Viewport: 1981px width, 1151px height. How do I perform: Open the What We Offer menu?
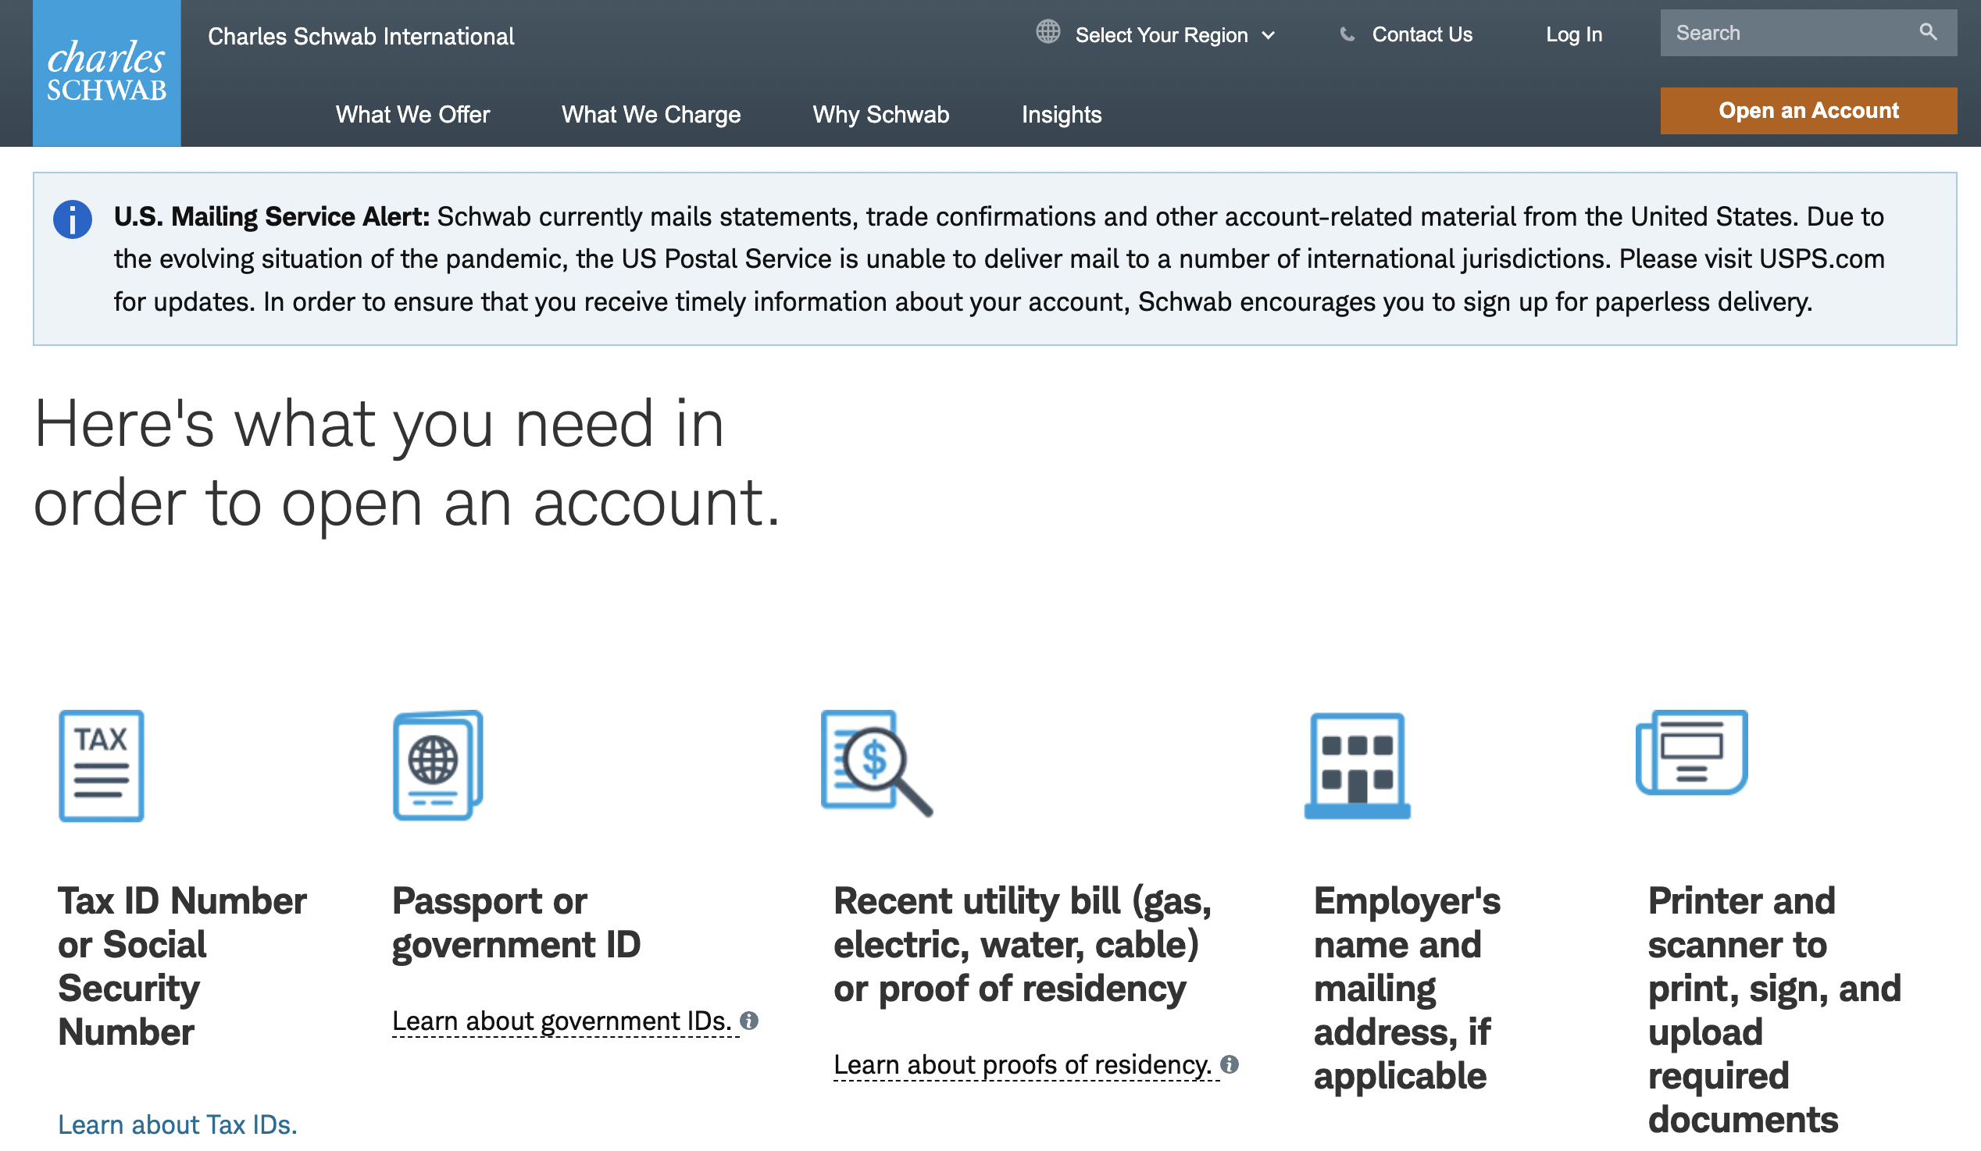point(412,115)
